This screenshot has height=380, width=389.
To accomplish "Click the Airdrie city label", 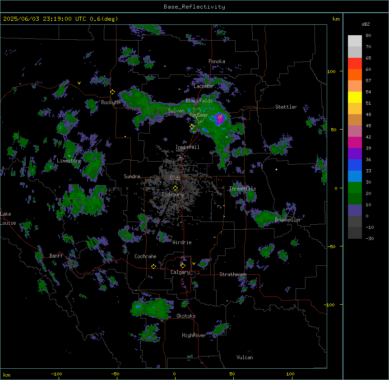I will click(182, 242).
